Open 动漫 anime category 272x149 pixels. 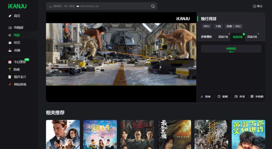[14, 50]
